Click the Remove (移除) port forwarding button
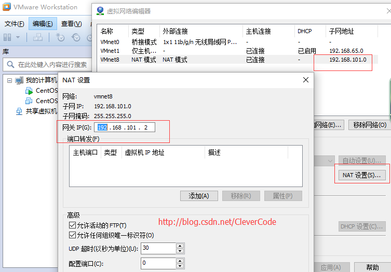This screenshot has width=391, height=272. (241, 196)
